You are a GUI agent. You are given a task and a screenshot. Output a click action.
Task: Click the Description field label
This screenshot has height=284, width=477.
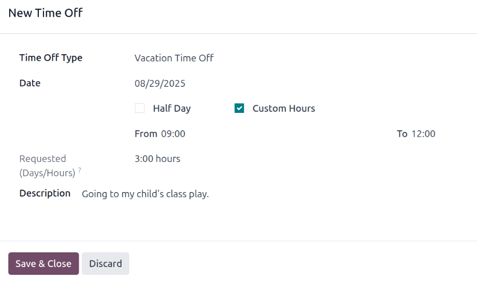click(x=45, y=193)
